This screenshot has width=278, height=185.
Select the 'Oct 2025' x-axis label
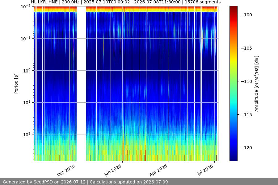66,170
